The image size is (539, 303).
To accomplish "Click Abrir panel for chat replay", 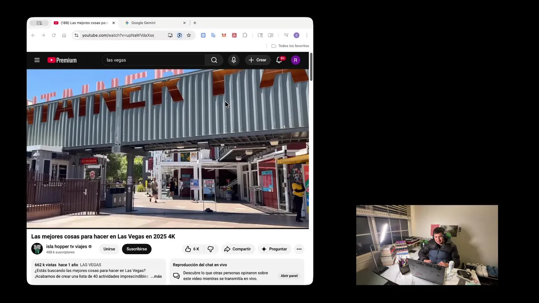I will click(x=289, y=276).
